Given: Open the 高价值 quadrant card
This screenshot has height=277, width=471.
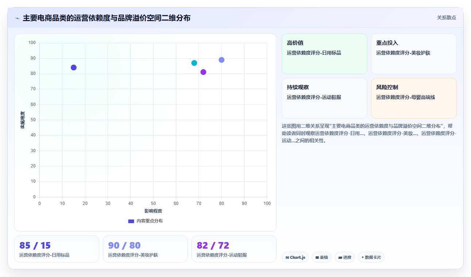Looking at the screenshot, I should (x=324, y=54).
